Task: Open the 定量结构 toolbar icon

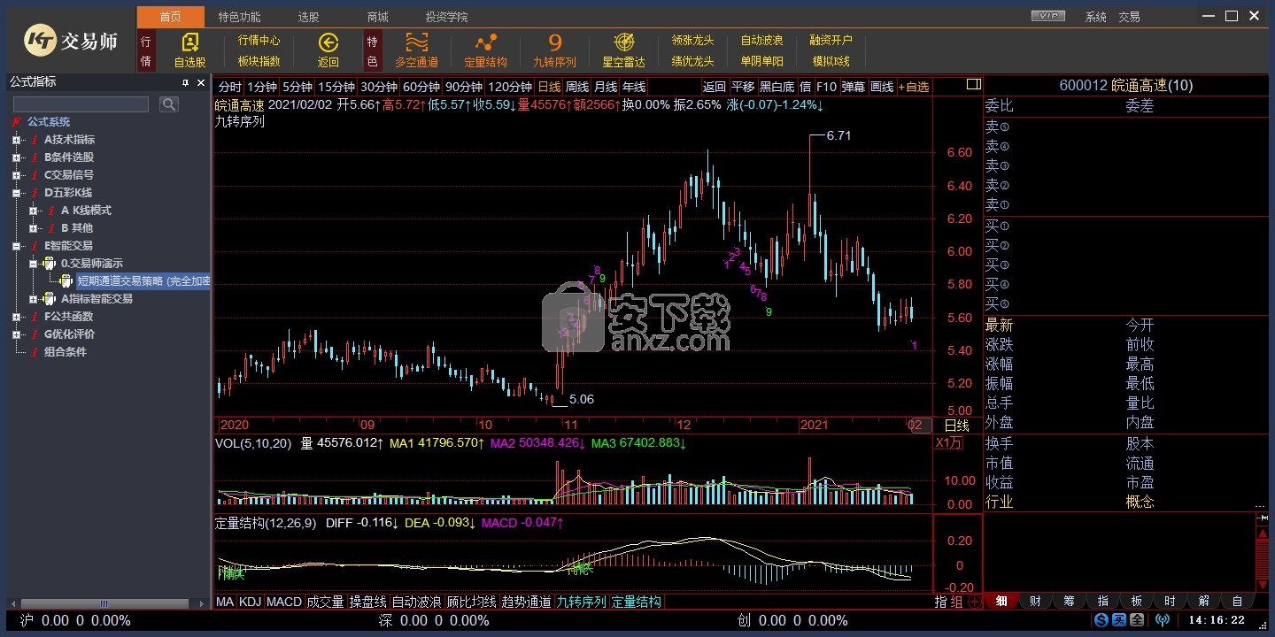Action: 485,42
